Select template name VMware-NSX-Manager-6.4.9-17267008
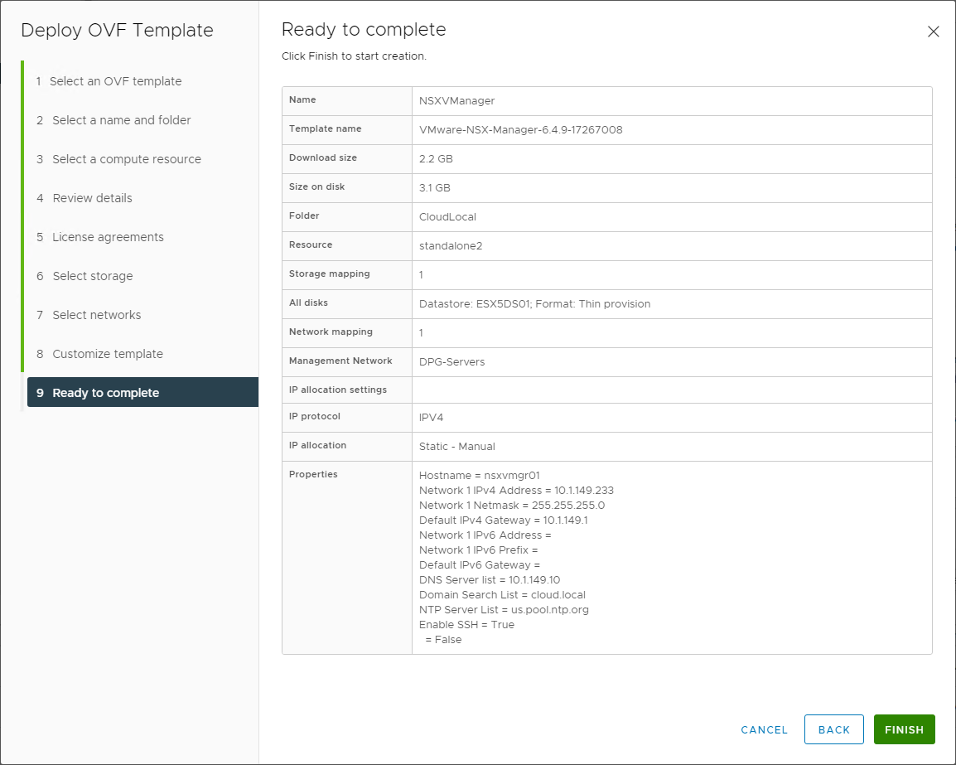 (x=521, y=130)
